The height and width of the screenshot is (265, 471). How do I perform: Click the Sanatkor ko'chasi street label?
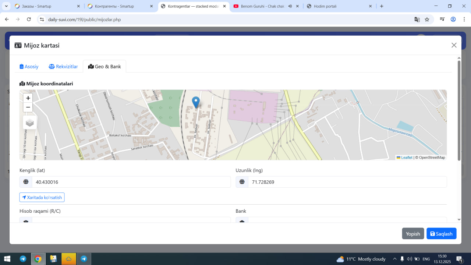pyautogui.click(x=142, y=147)
